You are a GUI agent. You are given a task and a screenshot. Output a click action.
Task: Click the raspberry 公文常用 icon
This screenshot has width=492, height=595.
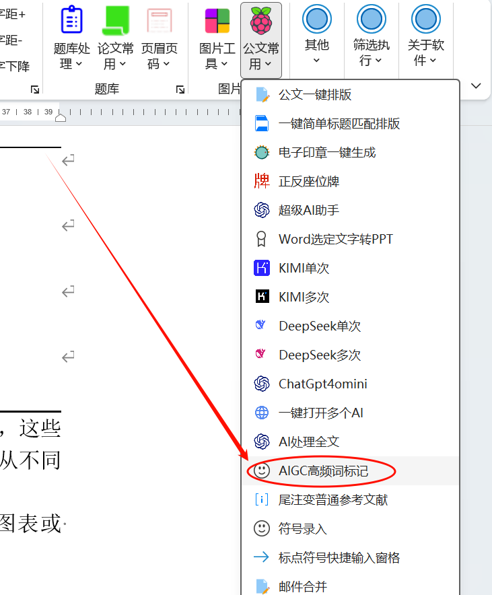pos(261,20)
